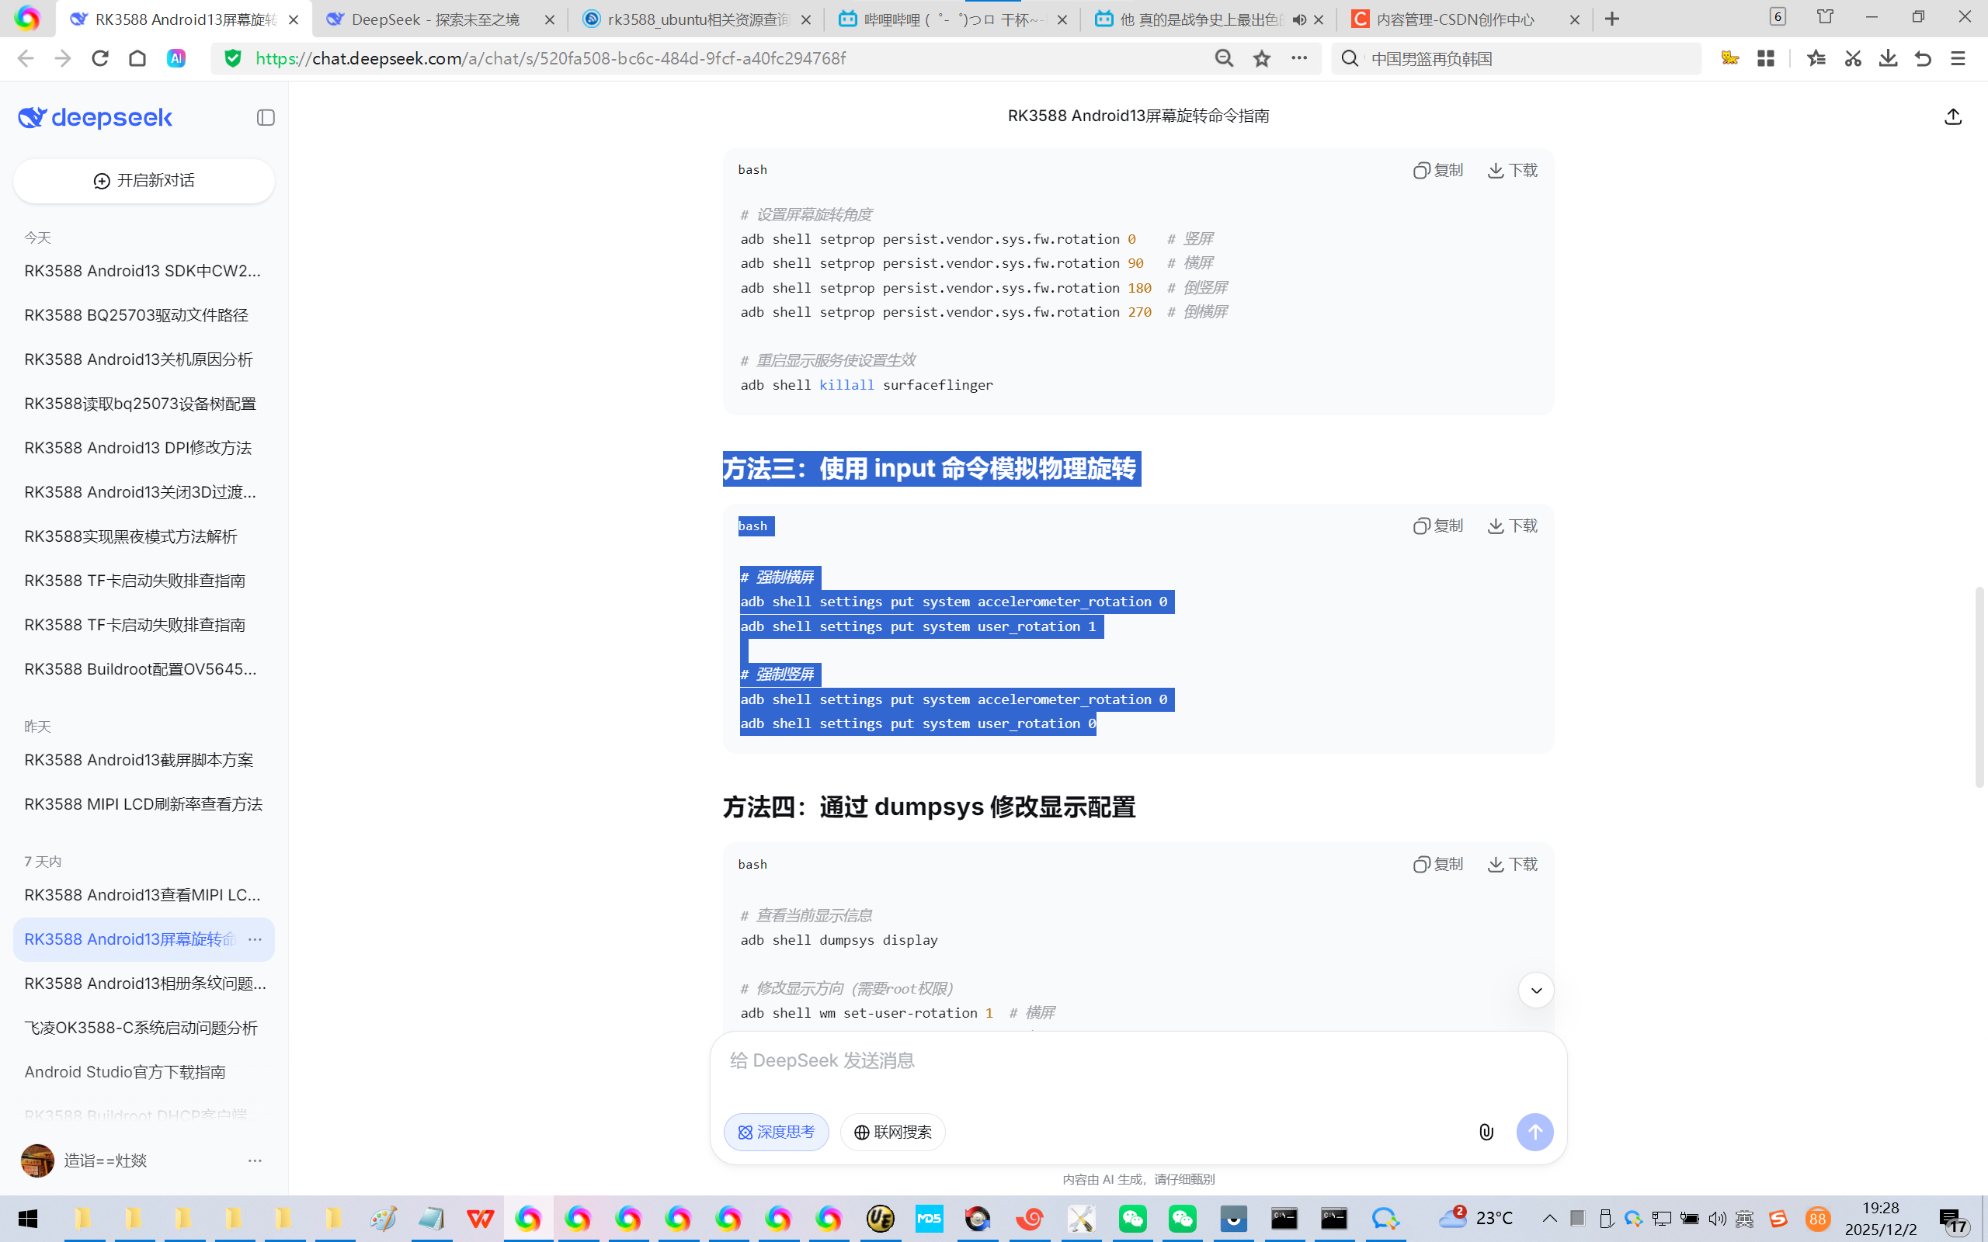Open the RK3588 Android13 DPI修改方法 conversation
The height and width of the screenshot is (1242, 1988).
138,448
